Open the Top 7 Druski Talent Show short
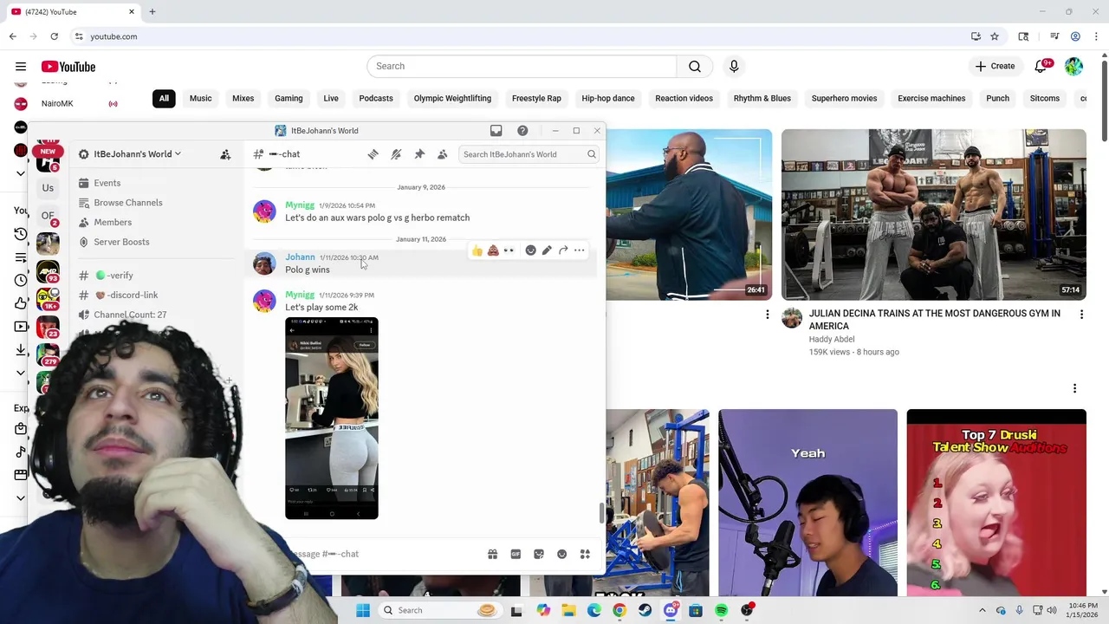This screenshot has width=1109, height=624. pyautogui.click(x=996, y=503)
